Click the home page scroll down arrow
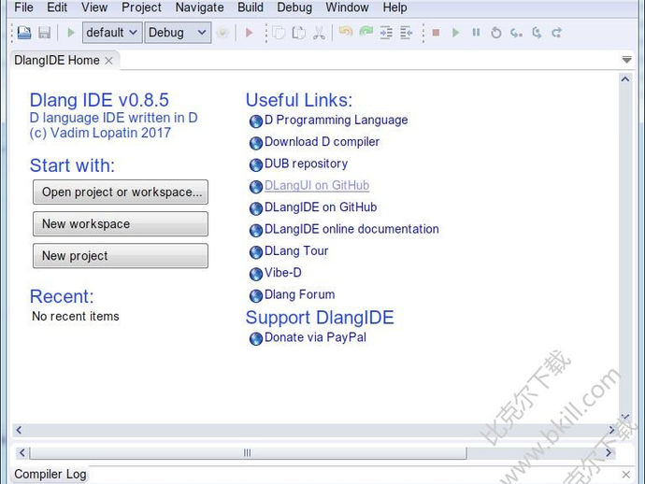The width and height of the screenshot is (645, 484). 625,417
